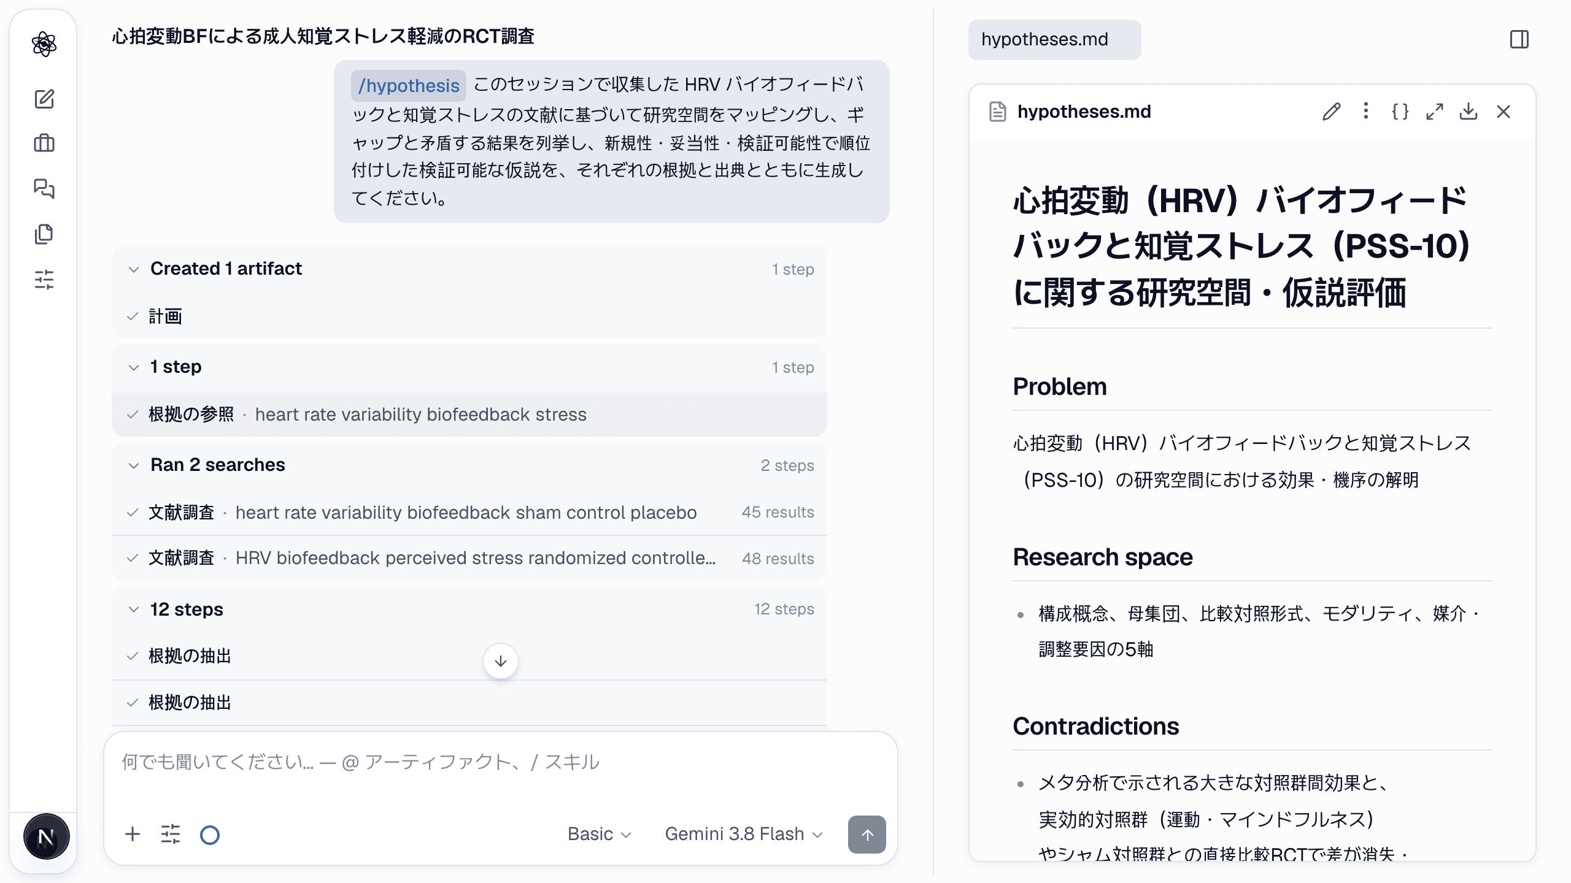
Task: Click the message input field
Action: coord(501,762)
